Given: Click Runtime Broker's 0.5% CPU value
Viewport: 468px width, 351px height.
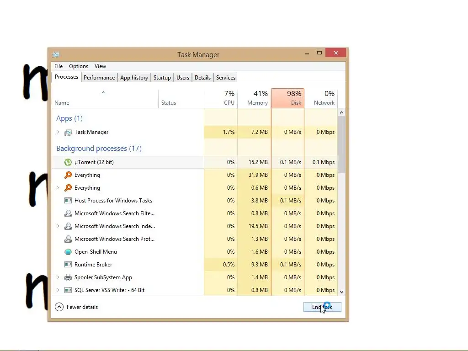Looking at the screenshot, I should click(x=229, y=265).
